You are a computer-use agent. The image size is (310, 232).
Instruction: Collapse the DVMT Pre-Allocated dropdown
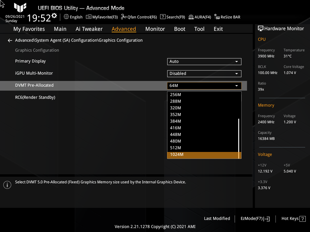[x=236, y=85]
